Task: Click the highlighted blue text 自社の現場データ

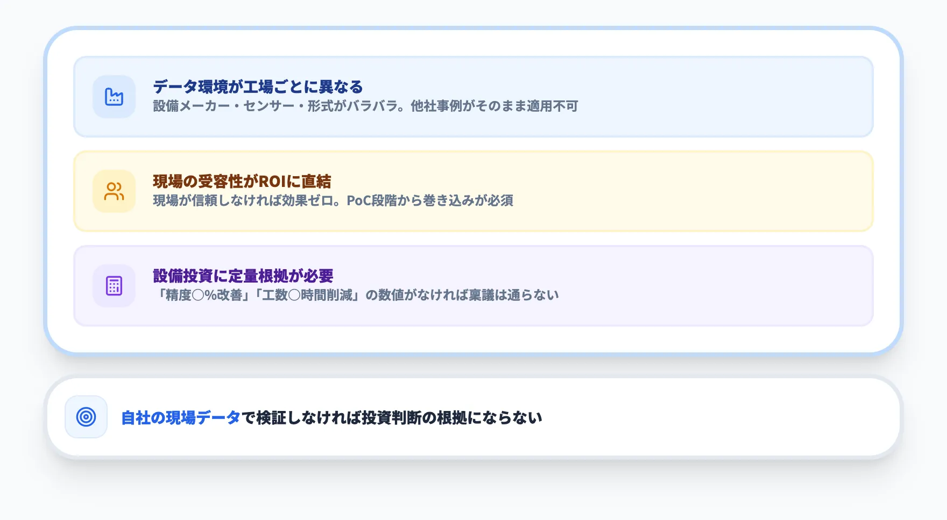Action: click(180, 415)
